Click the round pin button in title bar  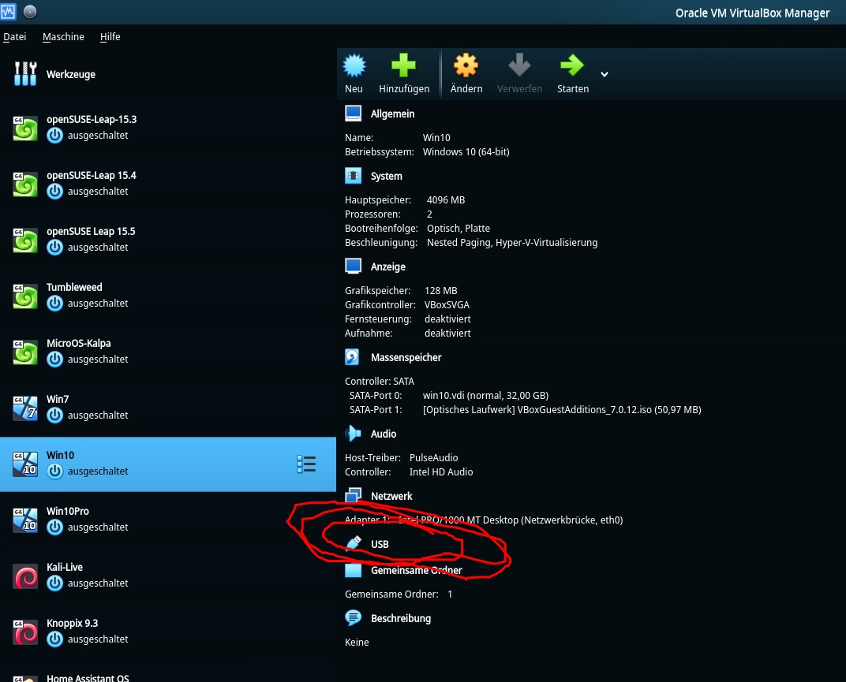(x=30, y=11)
